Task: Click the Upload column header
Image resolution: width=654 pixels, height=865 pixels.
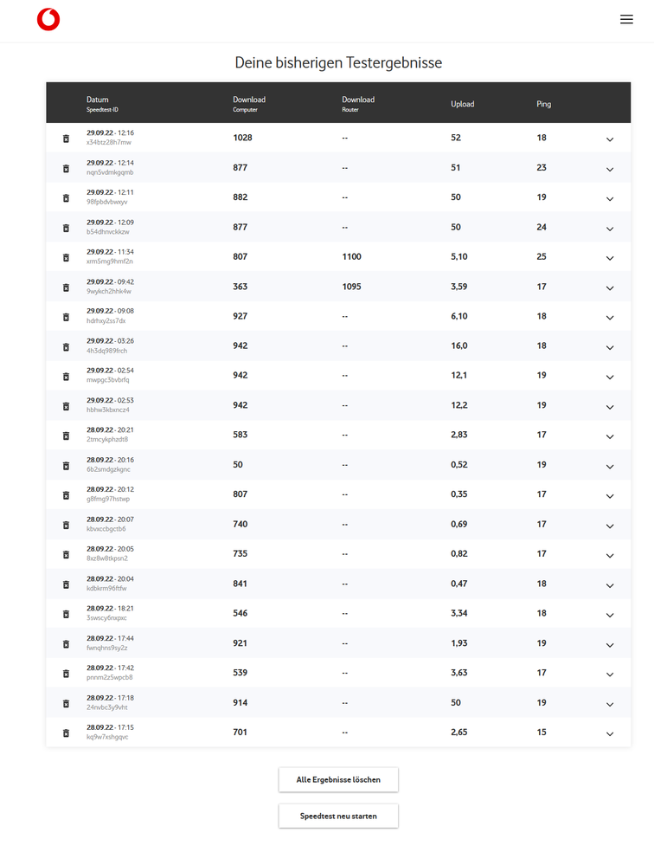Action: [x=463, y=104]
